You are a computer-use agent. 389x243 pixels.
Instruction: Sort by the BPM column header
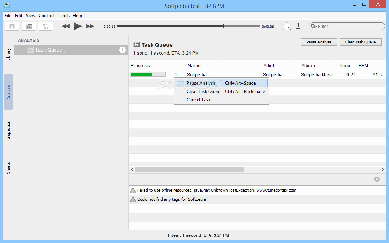363,65
